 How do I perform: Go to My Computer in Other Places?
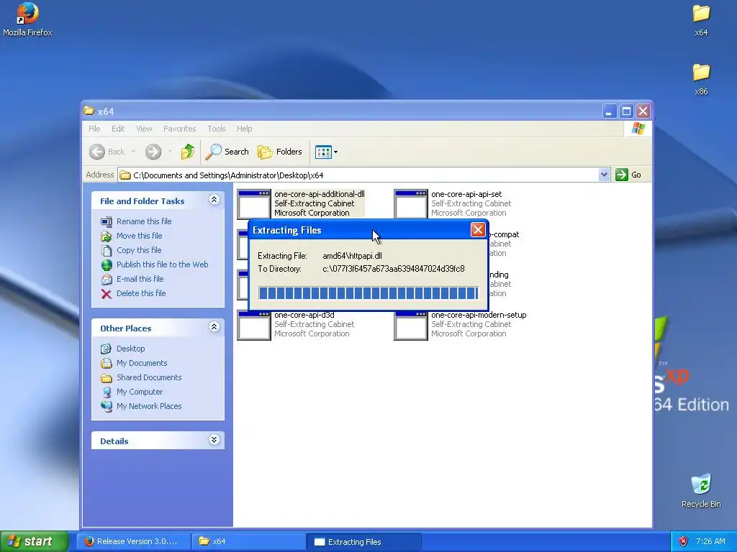[x=140, y=392]
